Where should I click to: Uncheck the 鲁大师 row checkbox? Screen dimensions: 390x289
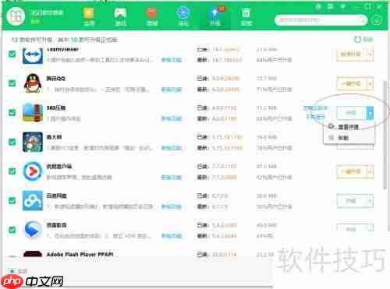tap(12, 142)
